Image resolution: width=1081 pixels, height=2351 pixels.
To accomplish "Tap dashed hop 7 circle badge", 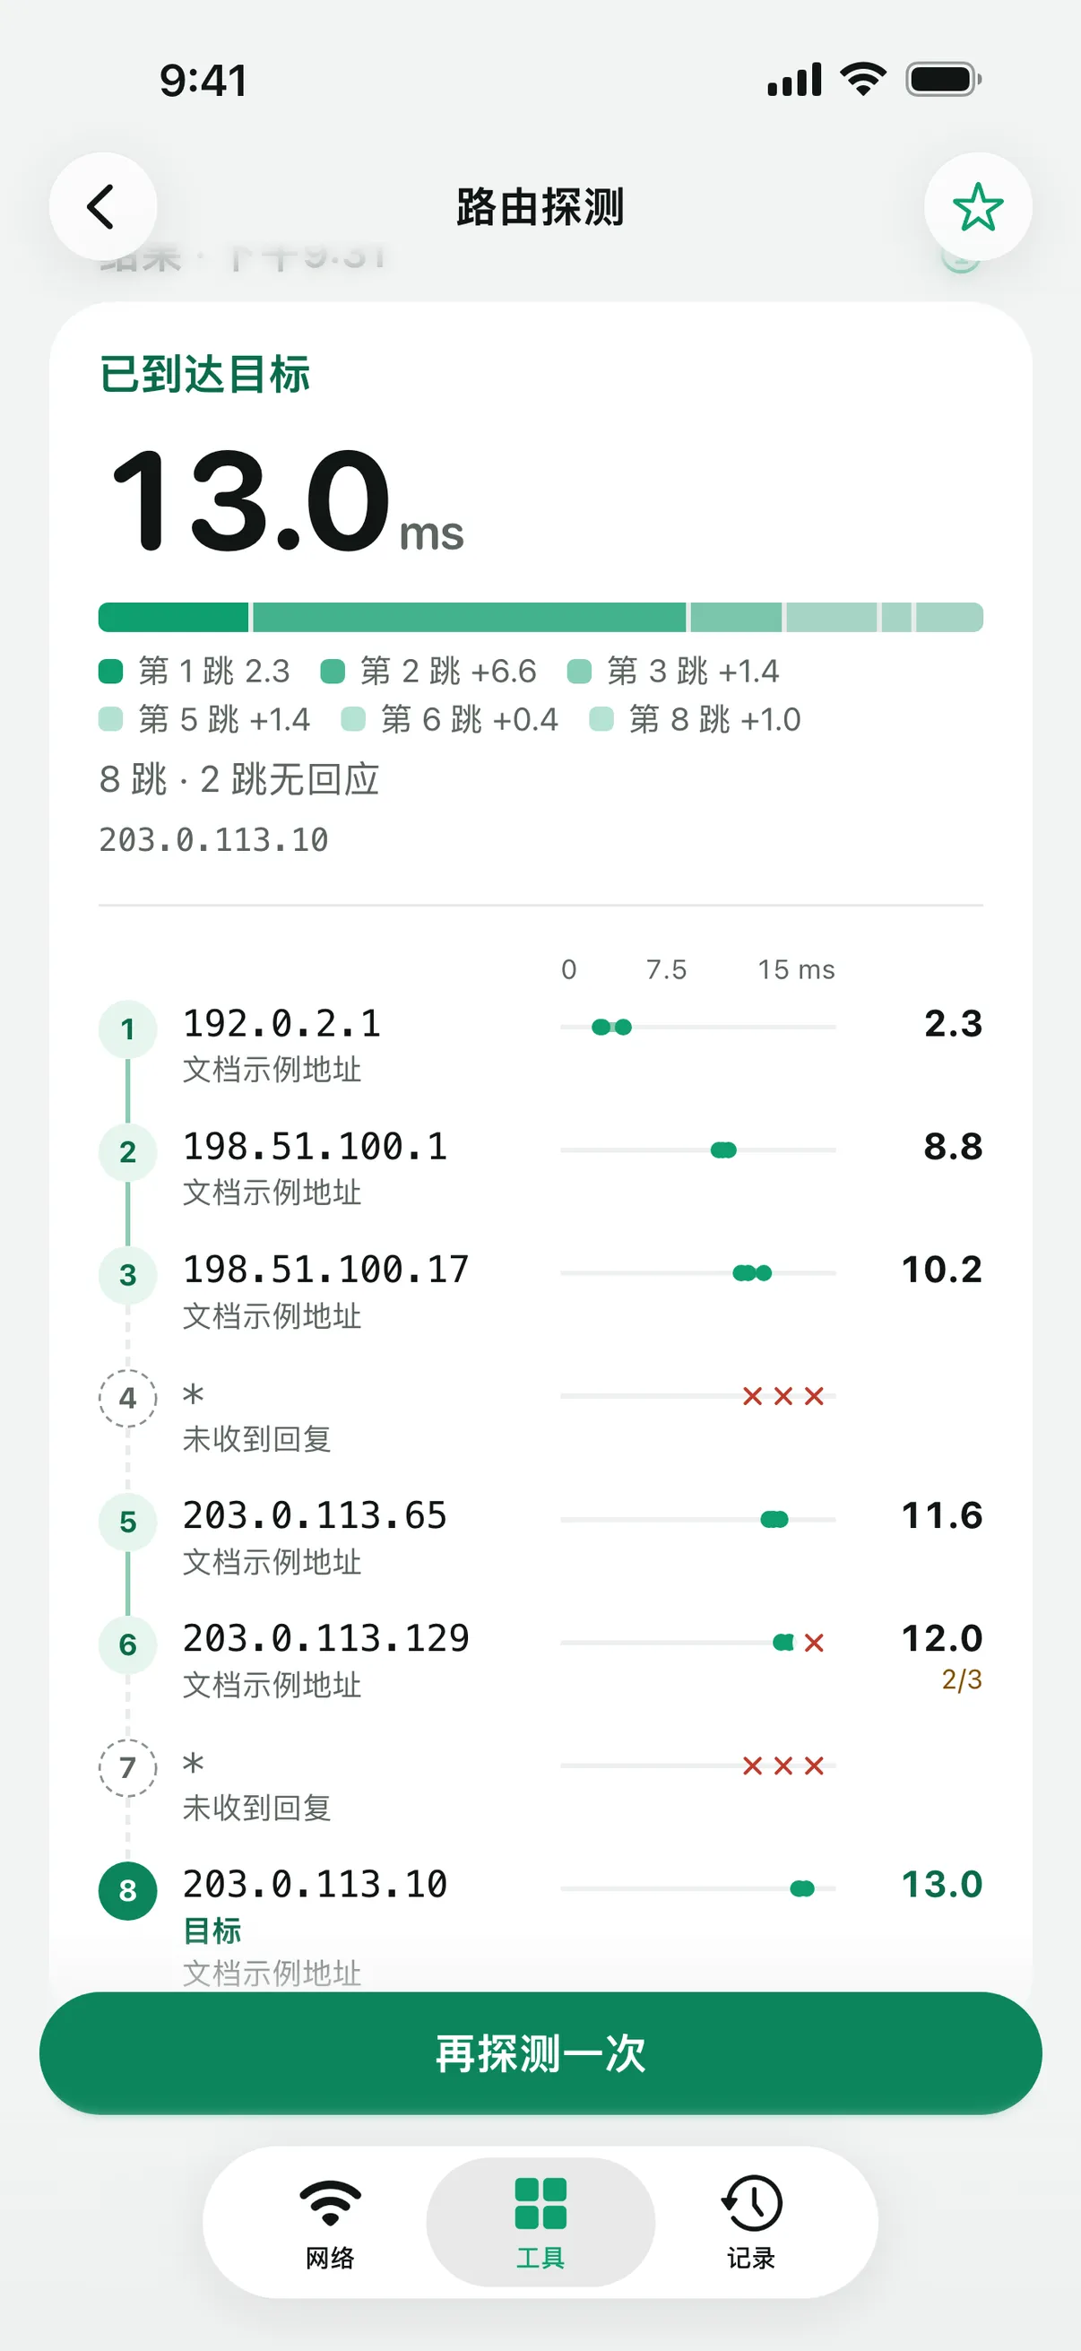I will click(x=127, y=1768).
